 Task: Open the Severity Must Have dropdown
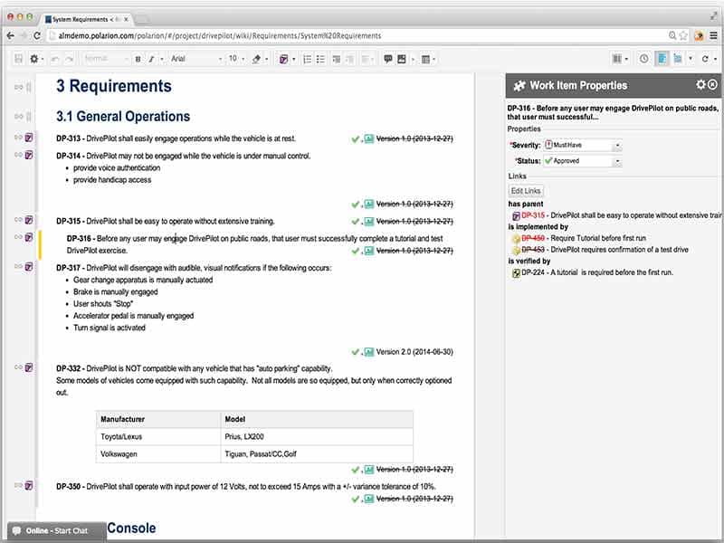tap(583, 145)
